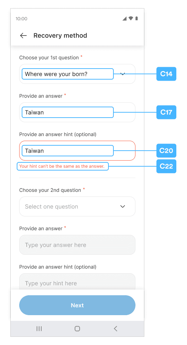This screenshot has width=187, height=345.
Task: Click the C20 annotation tag
Action: coord(166,151)
